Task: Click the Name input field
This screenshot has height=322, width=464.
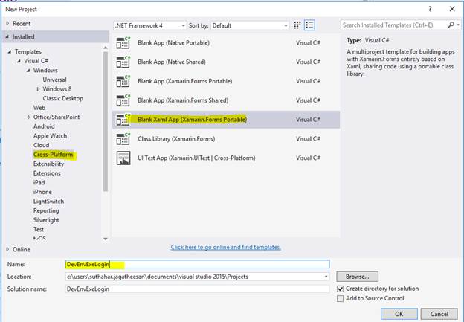Action: coord(197,264)
